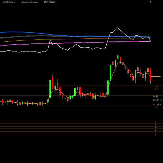Click the tallest green candle near chart center-right

[x=111, y=73]
